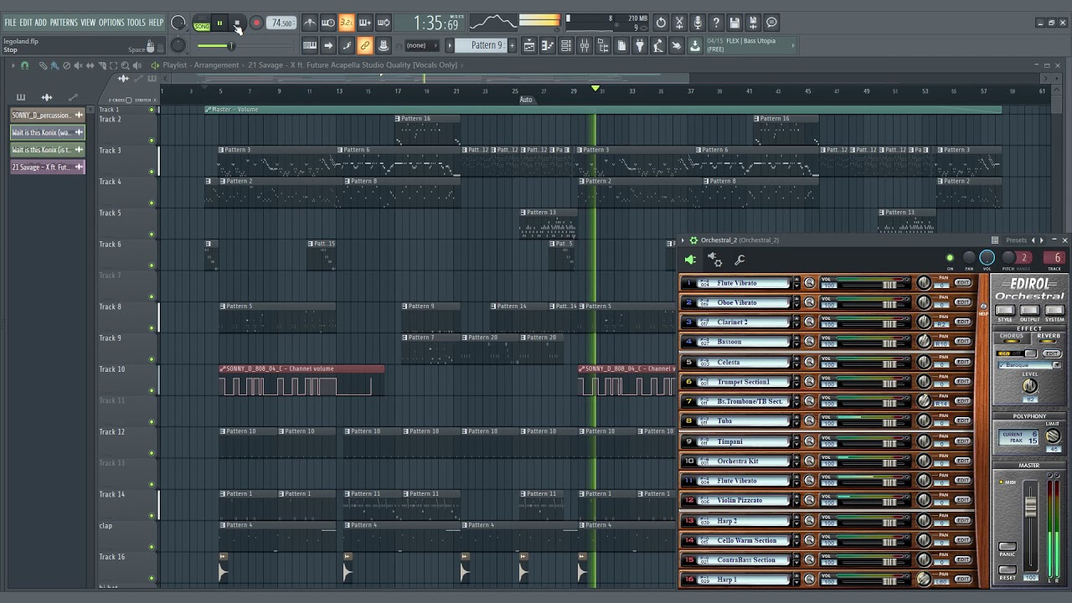
Task: Select the playlist pencil Draw tool
Action: (43, 65)
